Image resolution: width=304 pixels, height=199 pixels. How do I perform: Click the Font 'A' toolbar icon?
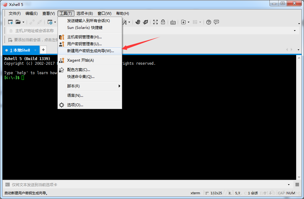click(125, 22)
